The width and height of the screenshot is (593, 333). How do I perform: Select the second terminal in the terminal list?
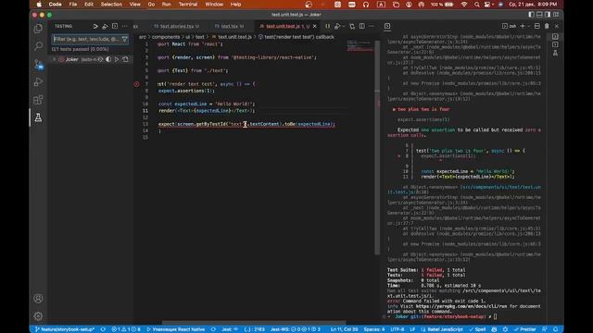[x=555, y=44]
